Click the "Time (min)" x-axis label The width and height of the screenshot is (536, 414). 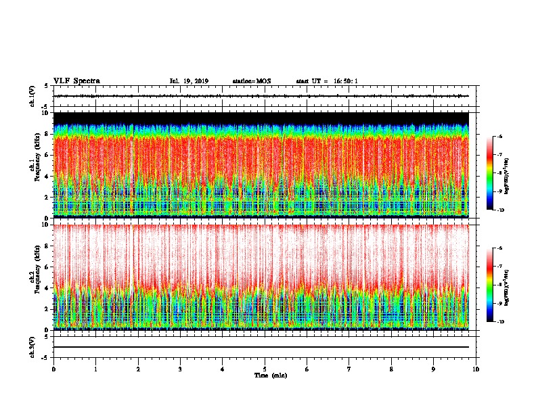tap(271, 375)
